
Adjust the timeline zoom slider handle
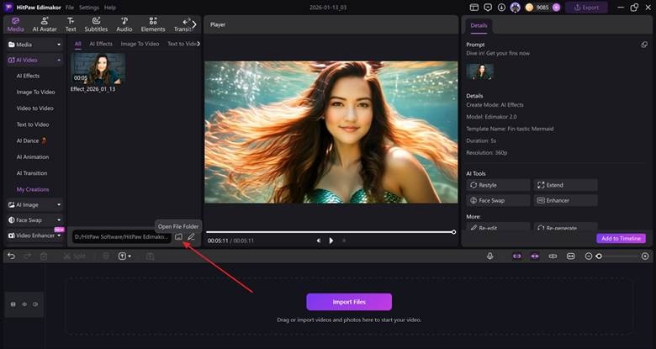(599, 256)
